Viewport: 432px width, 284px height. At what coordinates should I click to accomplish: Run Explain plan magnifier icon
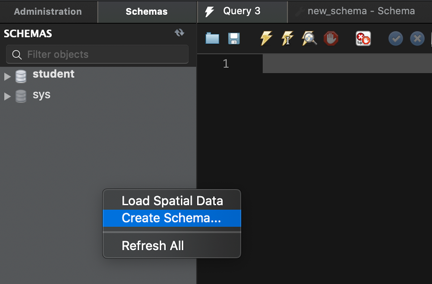(309, 38)
